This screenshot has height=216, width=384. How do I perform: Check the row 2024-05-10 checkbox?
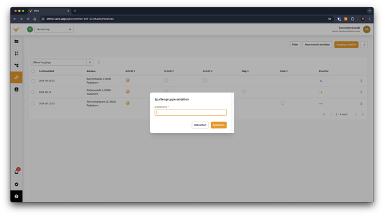pyautogui.click(x=33, y=92)
